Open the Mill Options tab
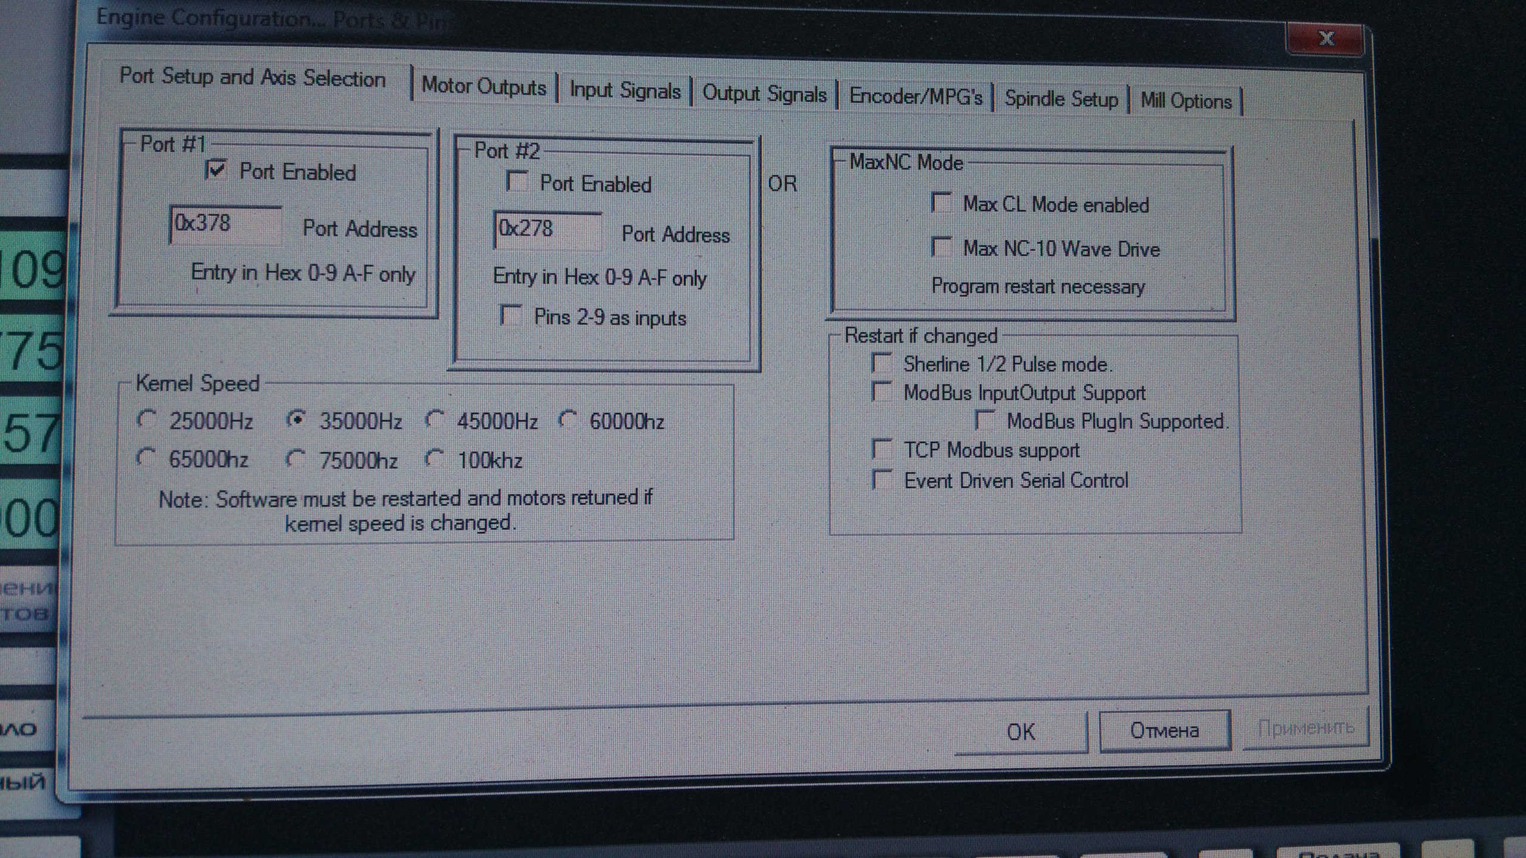Screen dimensions: 1526x858 tap(1186, 101)
